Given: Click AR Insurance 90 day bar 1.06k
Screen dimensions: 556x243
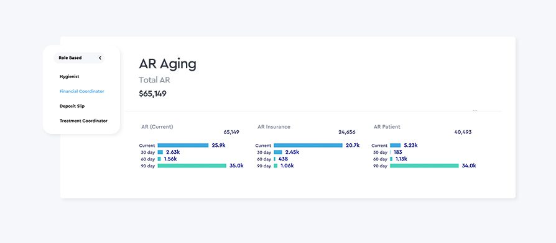Looking at the screenshot, I should click(276, 166).
